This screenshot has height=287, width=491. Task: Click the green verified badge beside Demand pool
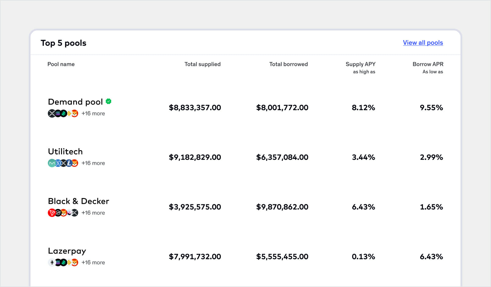click(x=108, y=101)
